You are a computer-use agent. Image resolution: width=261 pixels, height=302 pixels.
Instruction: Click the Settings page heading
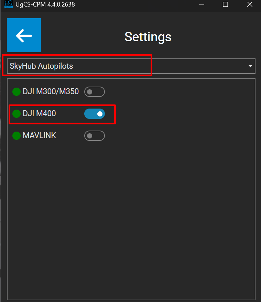[148, 37]
